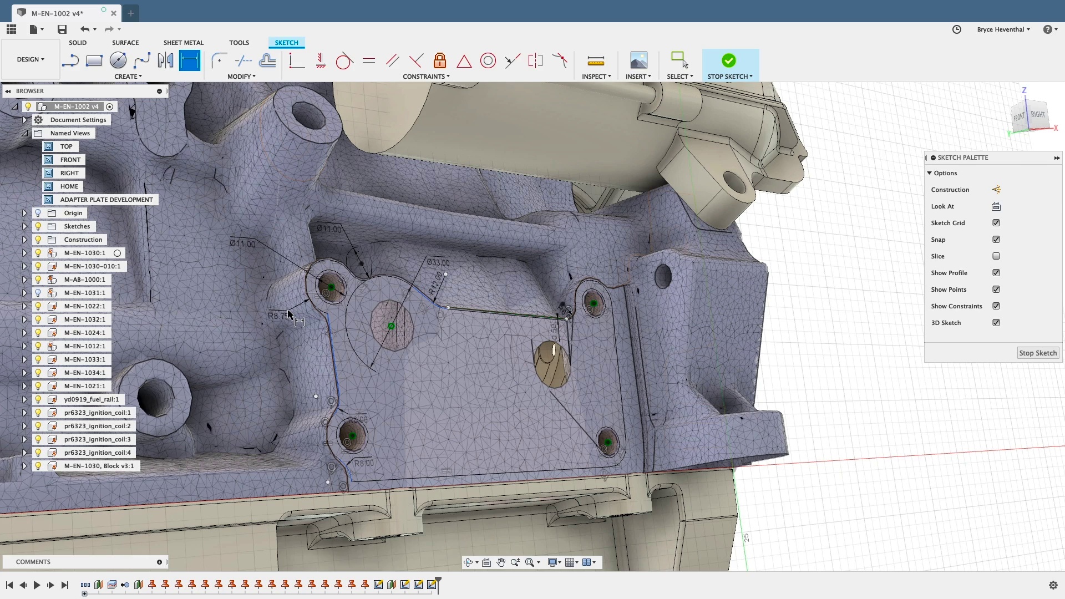Apply the Concentric constraint
1065x599 pixels.
[x=488, y=60]
